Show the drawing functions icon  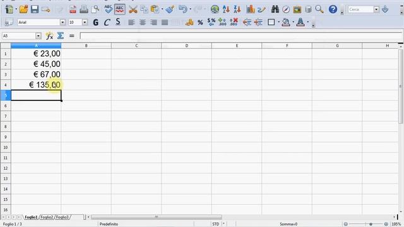click(x=261, y=9)
